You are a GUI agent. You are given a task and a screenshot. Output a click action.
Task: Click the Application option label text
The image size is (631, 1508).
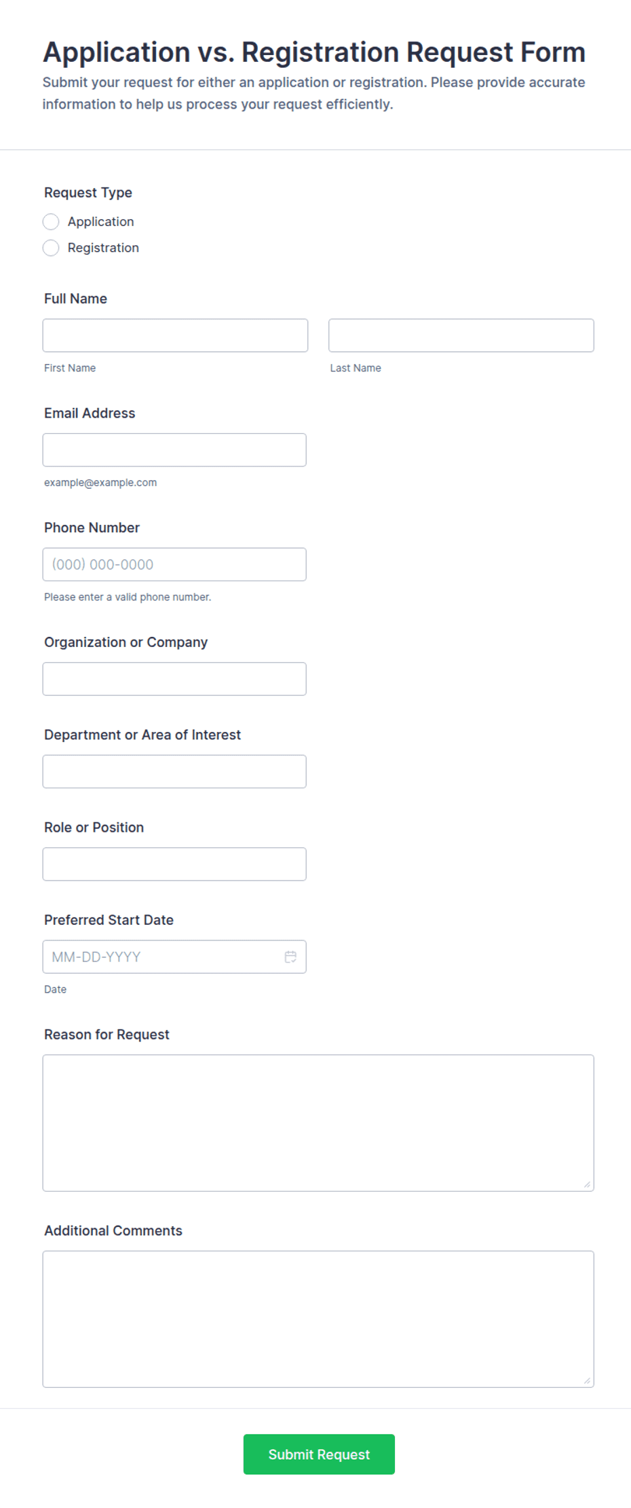pos(101,222)
